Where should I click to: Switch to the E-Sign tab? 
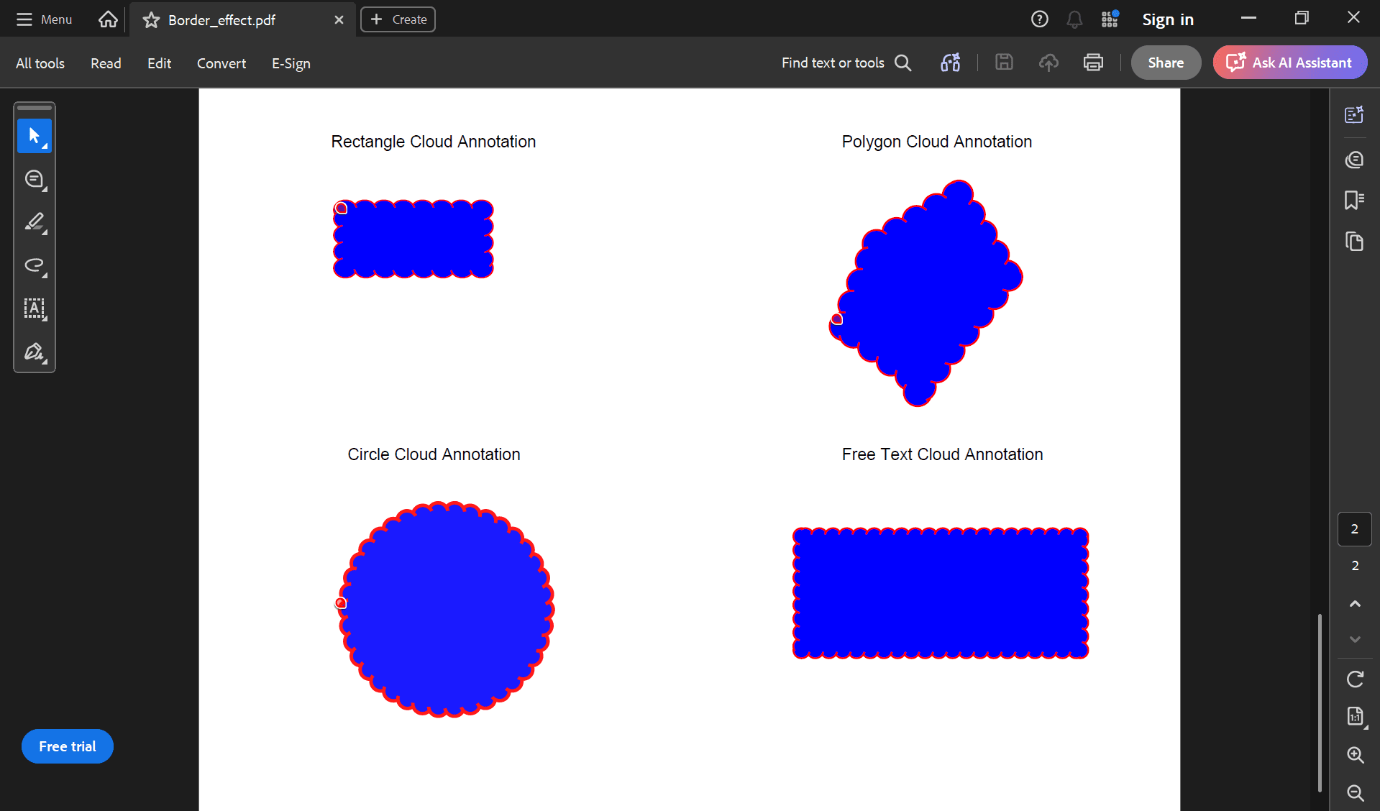coord(291,63)
